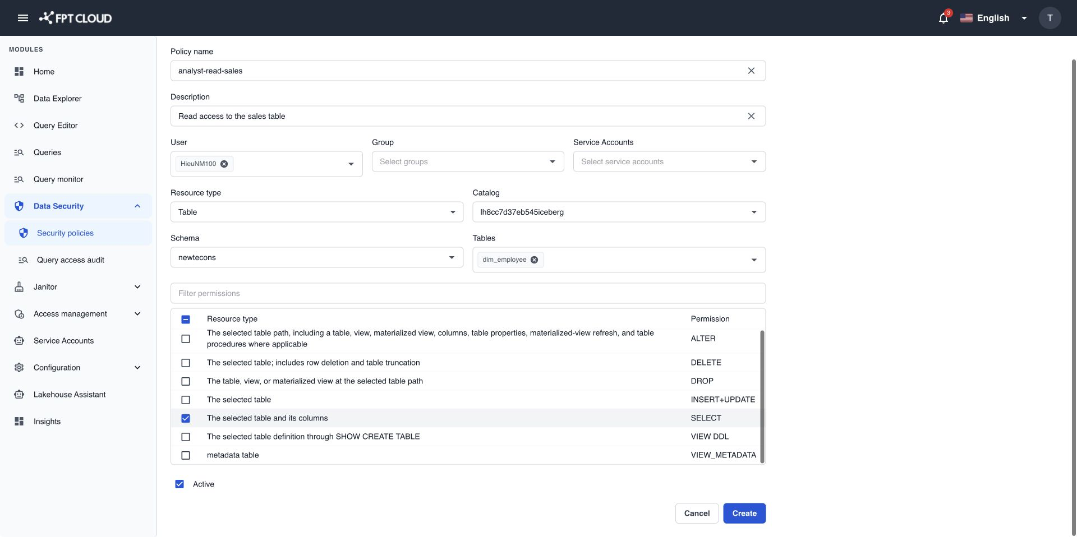Focus the Filter permissions input
Viewport: 1077px width, 537px height.
pyautogui.click(x=468, y=293)
